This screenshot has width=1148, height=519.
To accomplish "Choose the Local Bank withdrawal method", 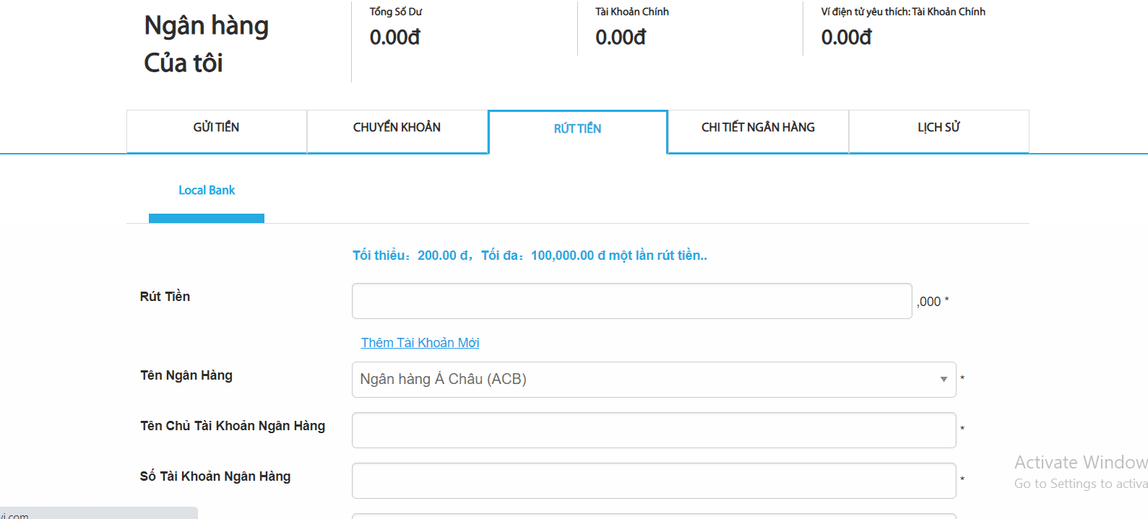I will [207, 191].
